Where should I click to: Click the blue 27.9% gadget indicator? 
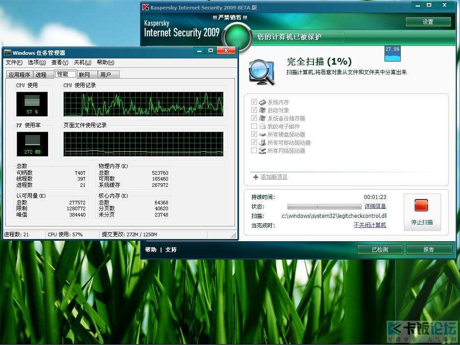tap(392, 53)
